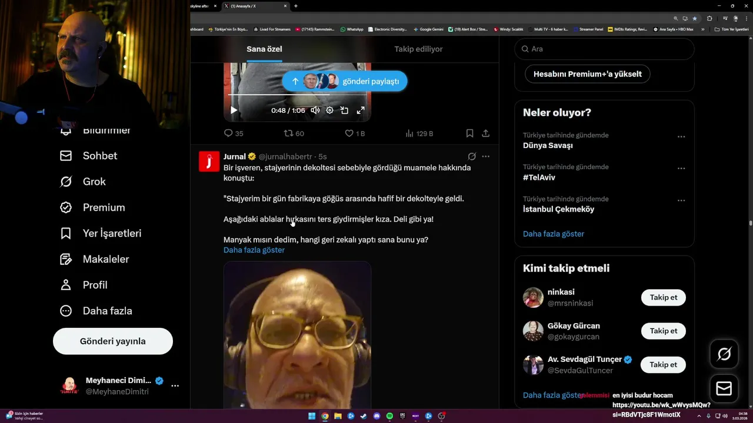Follow Av. Sevdagül Tunçer with Takip et
This screenshot has width=753, height=423.
tap(664, 365)
